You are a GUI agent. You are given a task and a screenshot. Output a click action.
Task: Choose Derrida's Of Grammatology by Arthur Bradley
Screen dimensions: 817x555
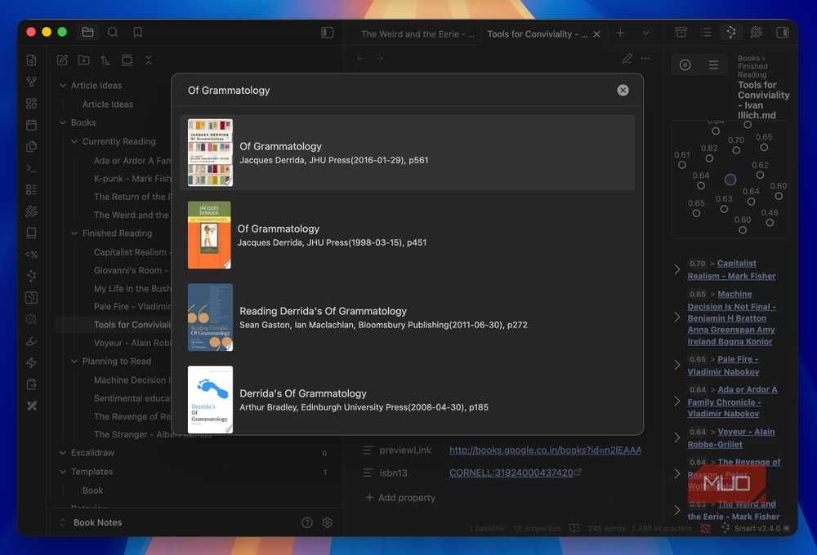pyautogui.click(x=408, y=399)
